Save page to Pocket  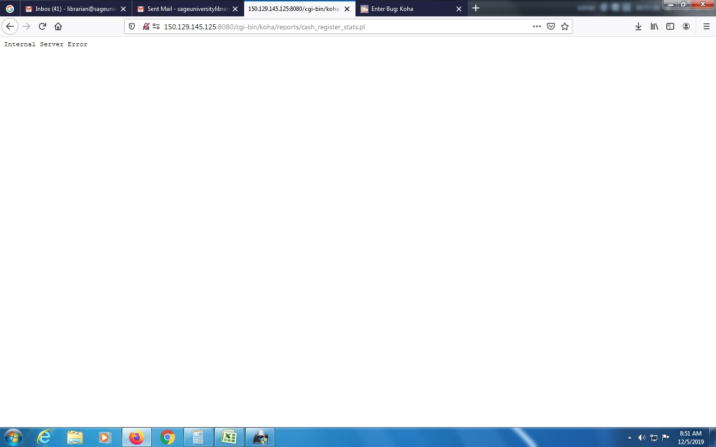point(551,27)
